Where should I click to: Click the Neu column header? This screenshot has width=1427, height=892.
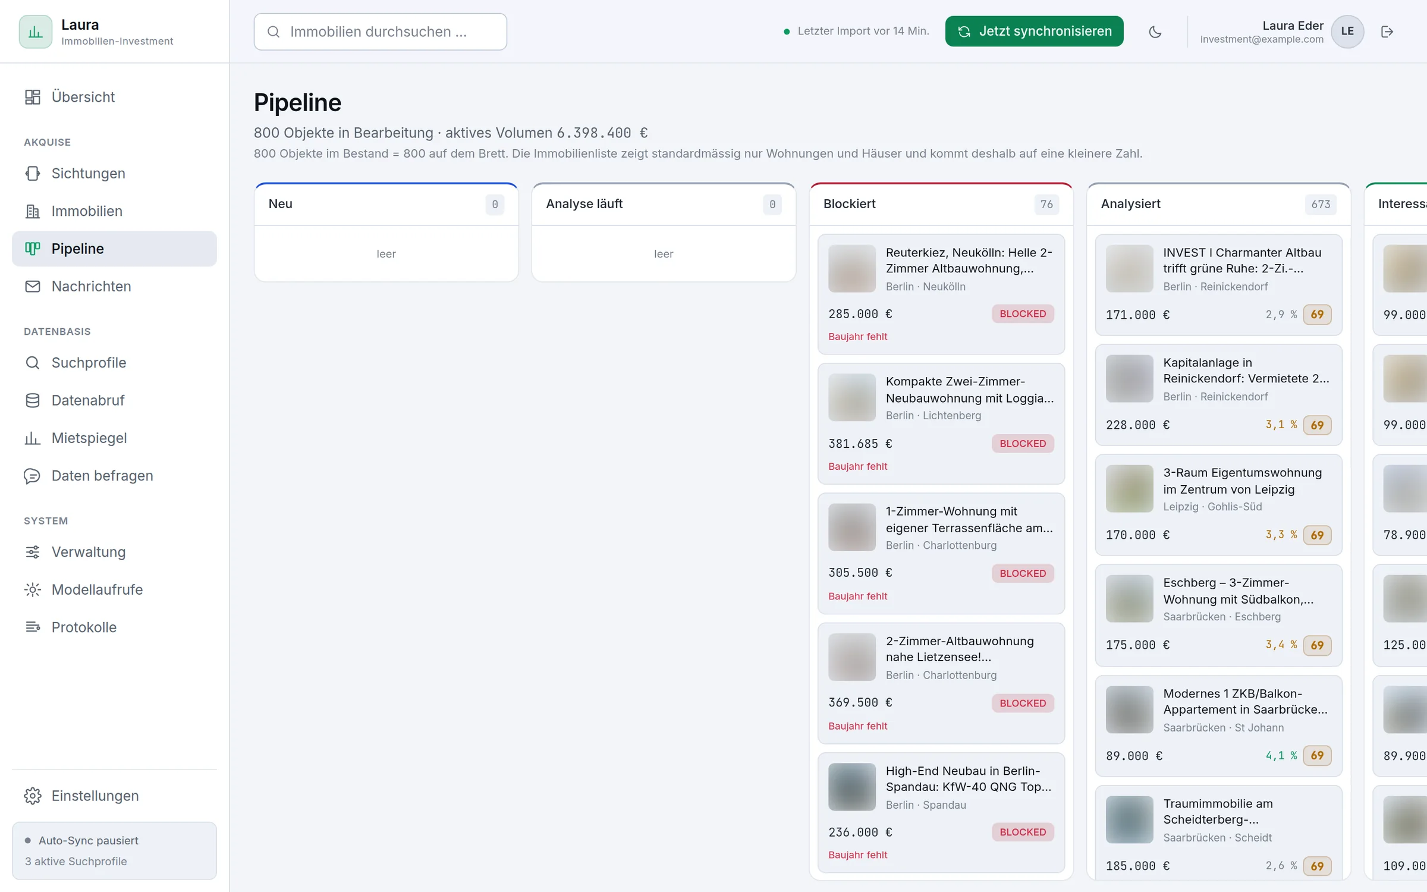pos(386,205)
